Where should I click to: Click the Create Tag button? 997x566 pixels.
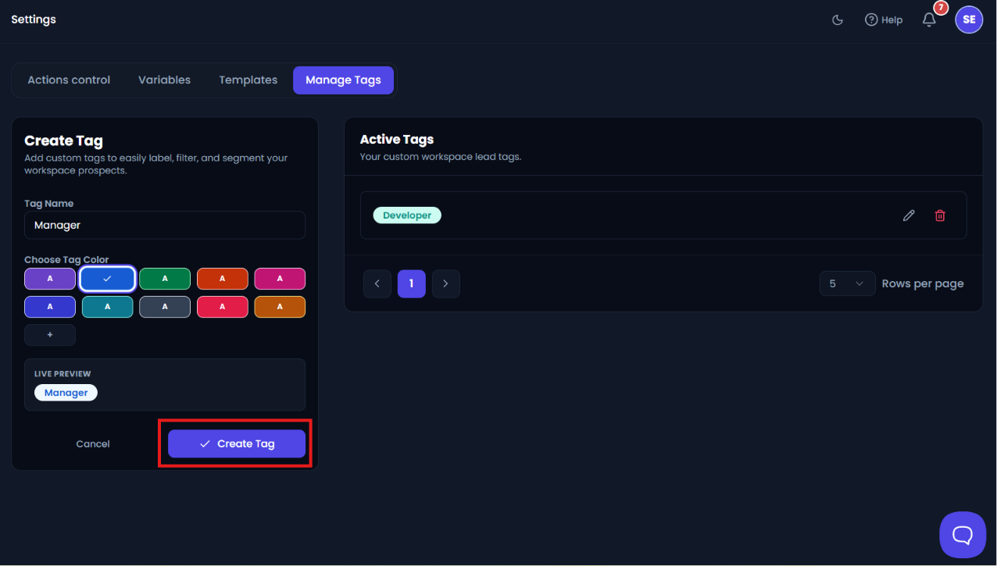coord(237,443)
